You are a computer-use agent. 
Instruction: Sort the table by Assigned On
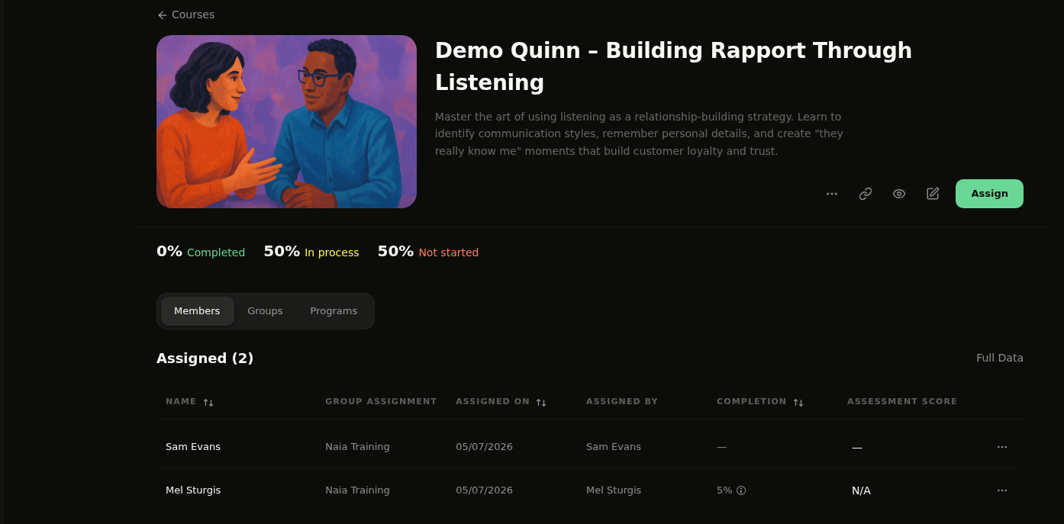(541, 402)
